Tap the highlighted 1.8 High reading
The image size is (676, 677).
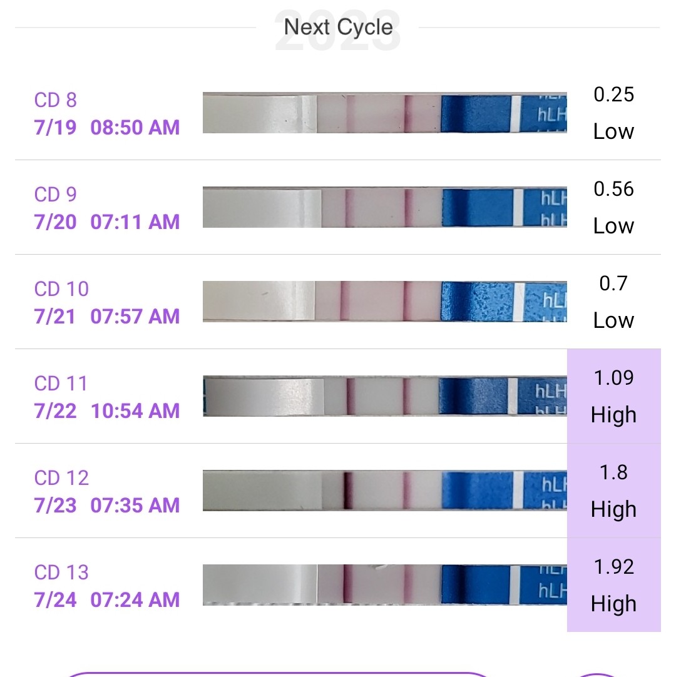point(613,491)
